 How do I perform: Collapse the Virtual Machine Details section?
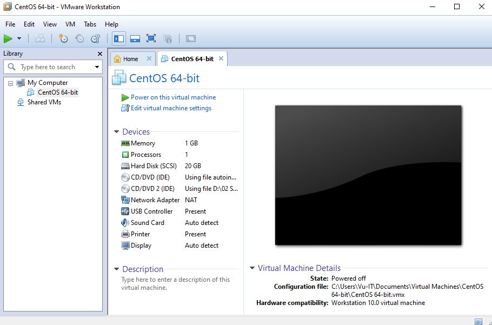(250, 268)
